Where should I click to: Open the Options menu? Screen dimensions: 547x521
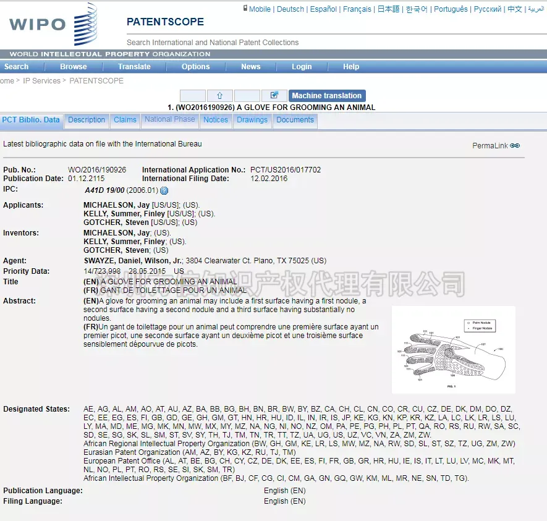click(196, 67)
